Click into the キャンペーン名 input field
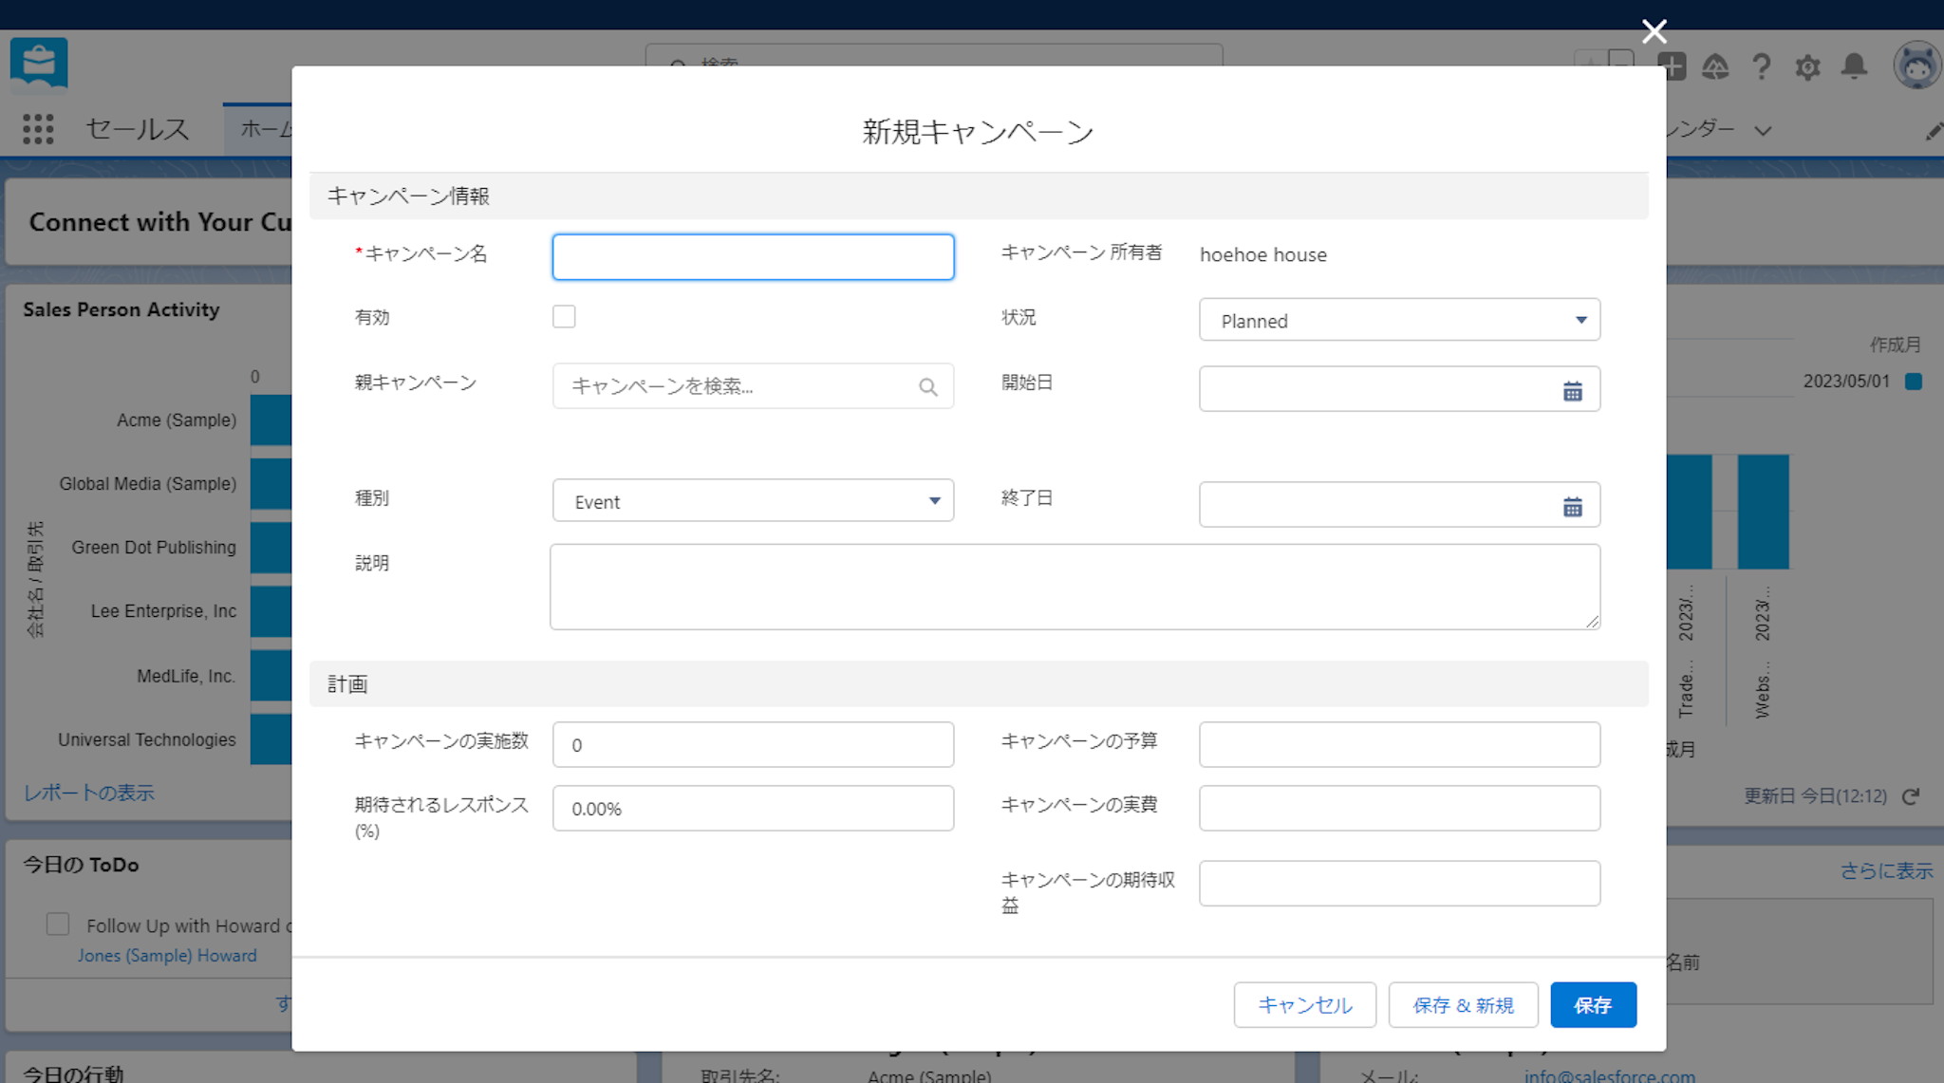 (753, 257)
